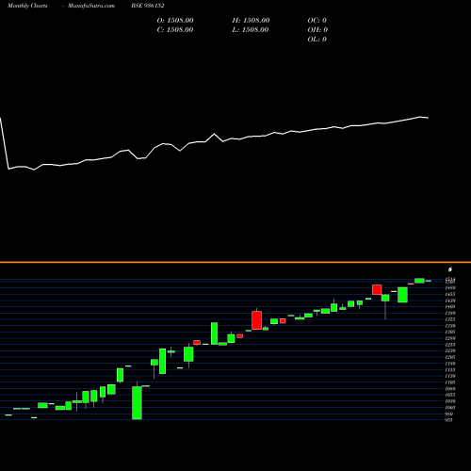The image size is (471, 471).
Task: Click the 955 price axis label
Action: click(449, 420)
